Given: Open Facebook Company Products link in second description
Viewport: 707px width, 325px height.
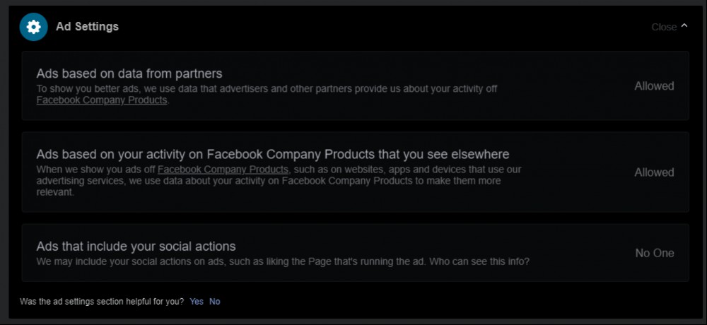Looking at the screenshot, I should click(x=223, y=170).
